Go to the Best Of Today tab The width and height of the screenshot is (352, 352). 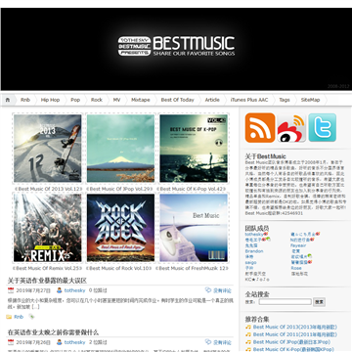coord(177,100)
